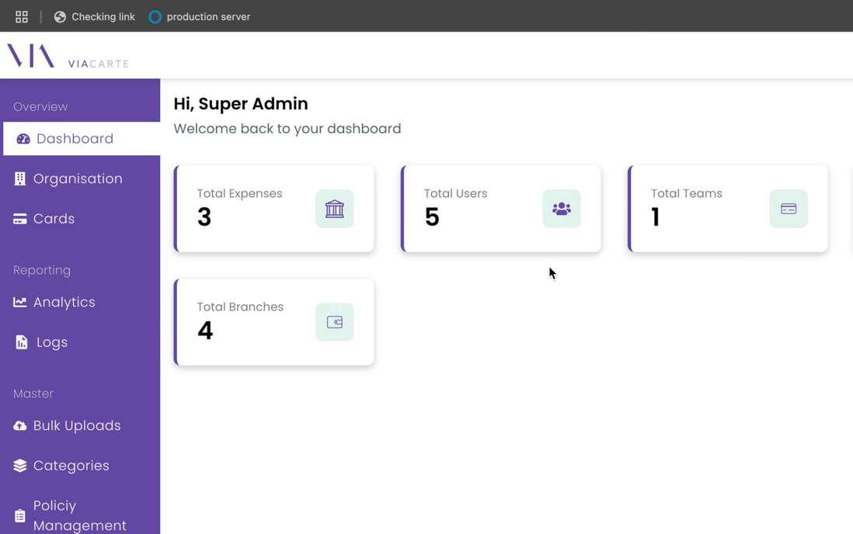Select the production server tab label
This screenshot has height=534, width=853.
208,16
